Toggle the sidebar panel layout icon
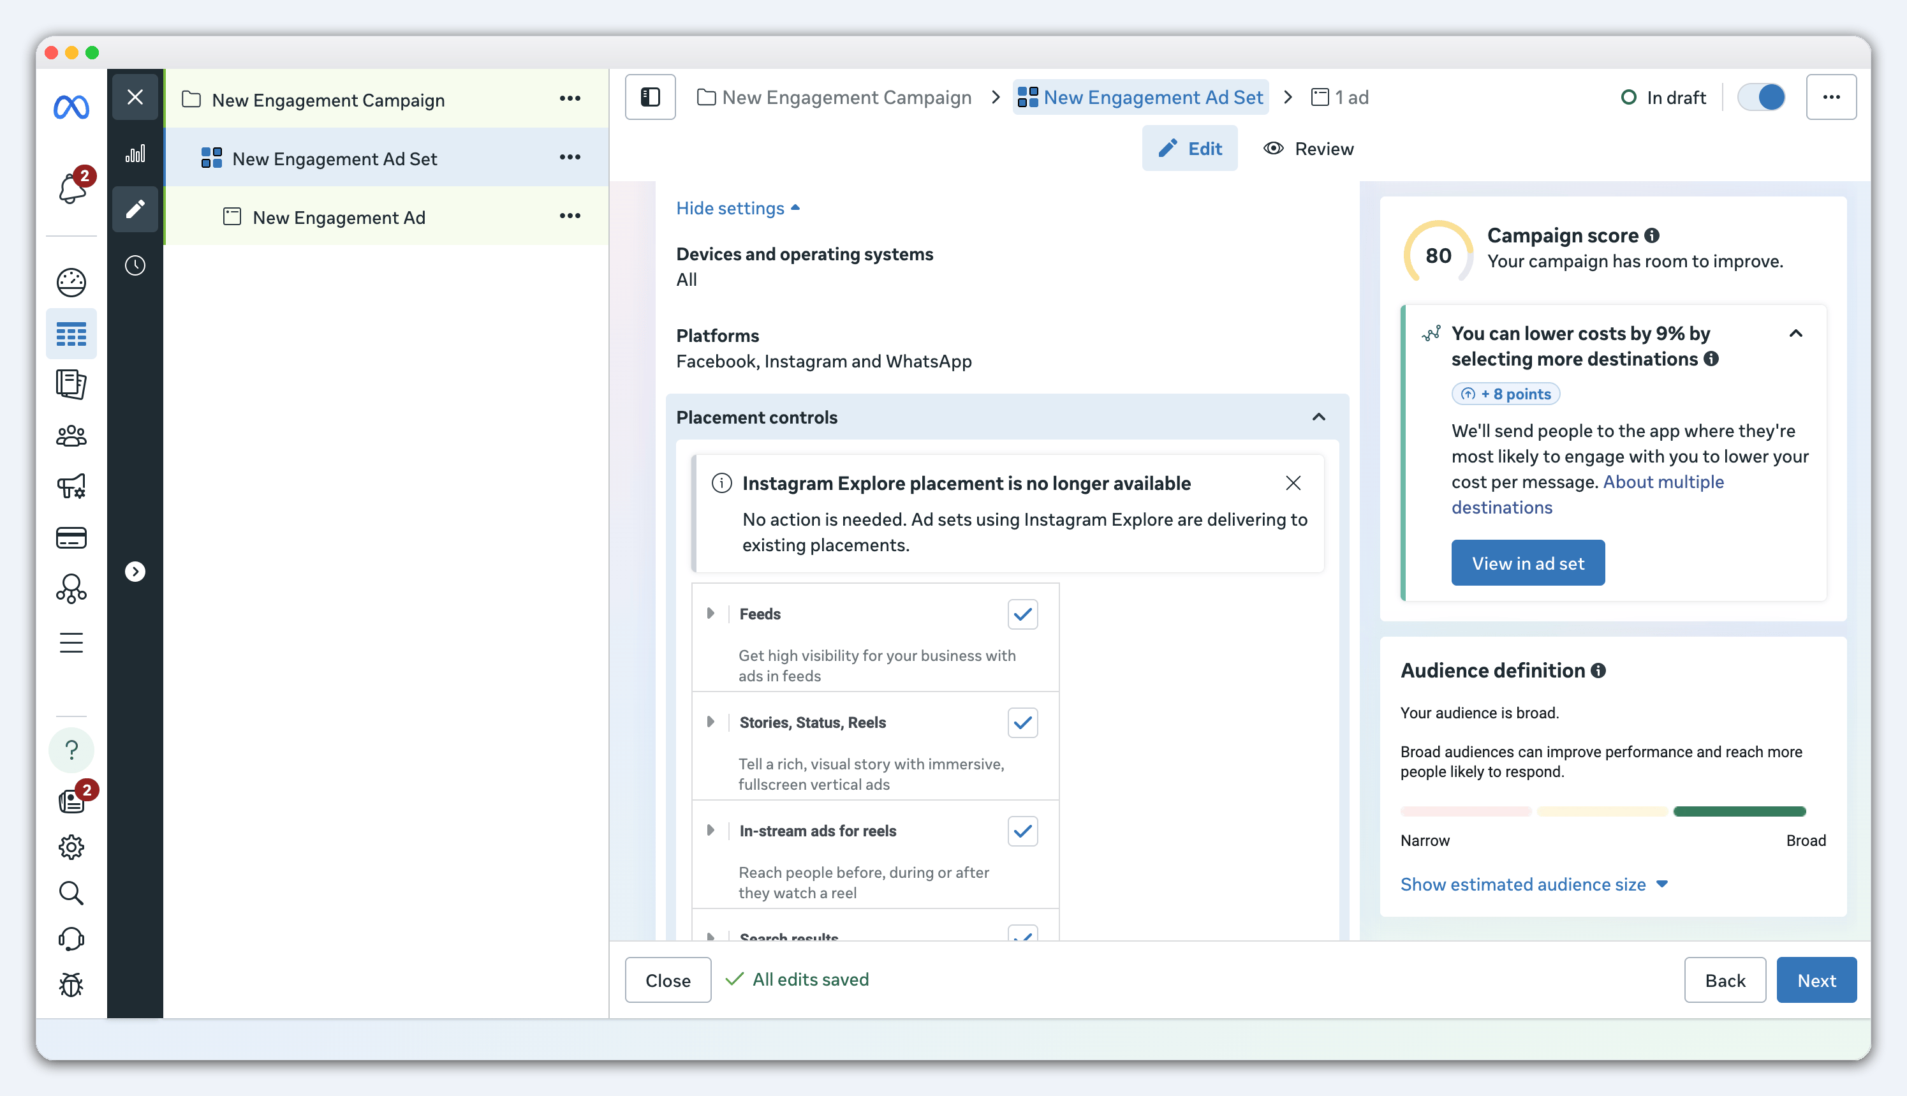 650,97
